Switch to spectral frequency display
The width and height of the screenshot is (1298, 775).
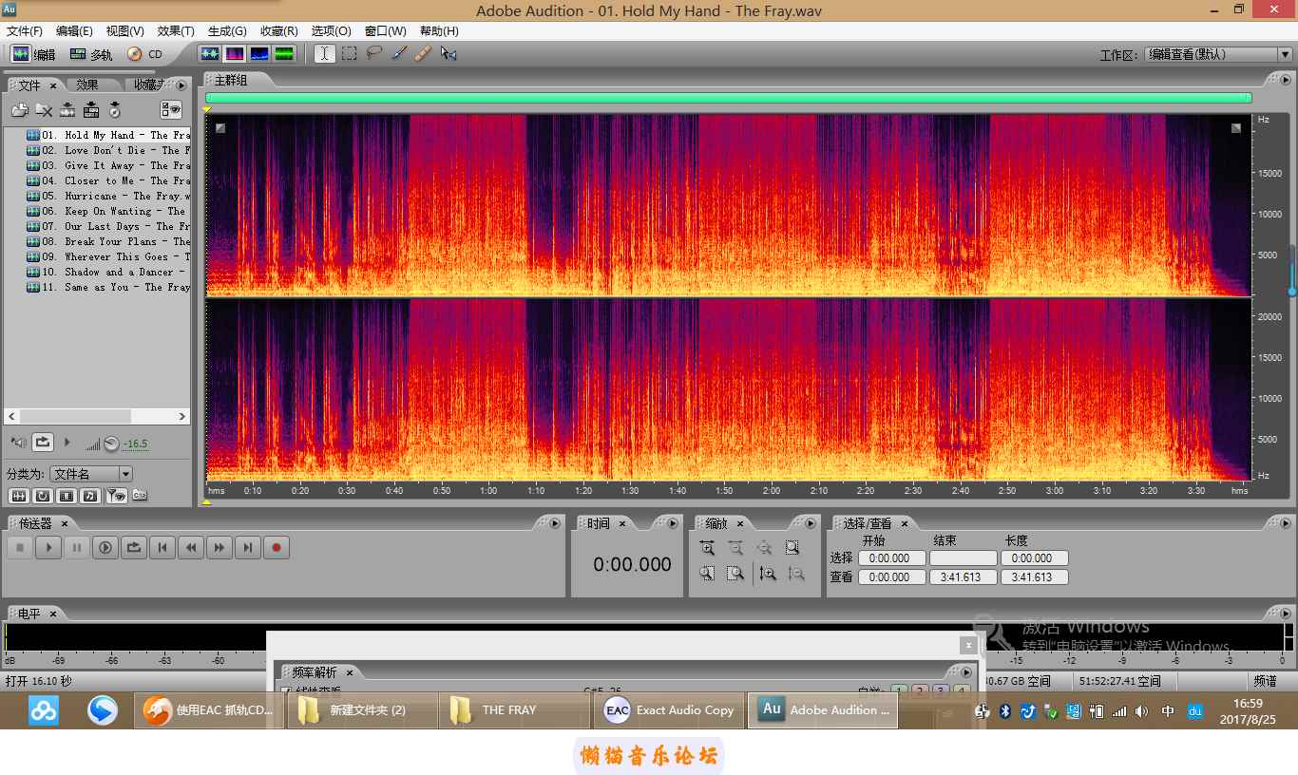tap(234, 53)
